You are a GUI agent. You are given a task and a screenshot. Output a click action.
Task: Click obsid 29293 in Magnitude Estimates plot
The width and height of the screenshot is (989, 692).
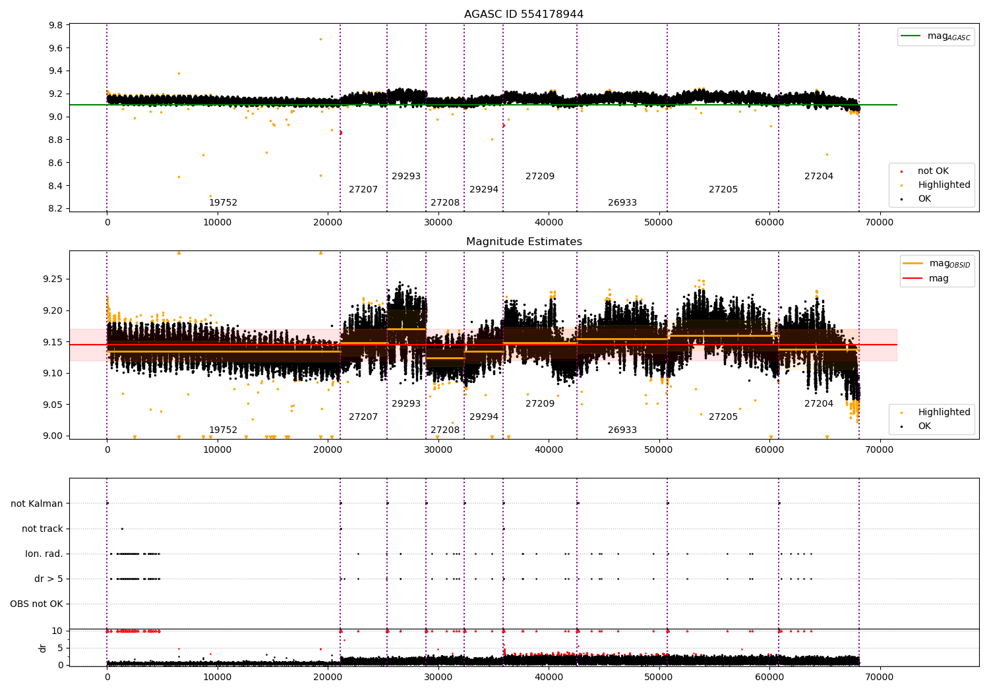(406, 404)
